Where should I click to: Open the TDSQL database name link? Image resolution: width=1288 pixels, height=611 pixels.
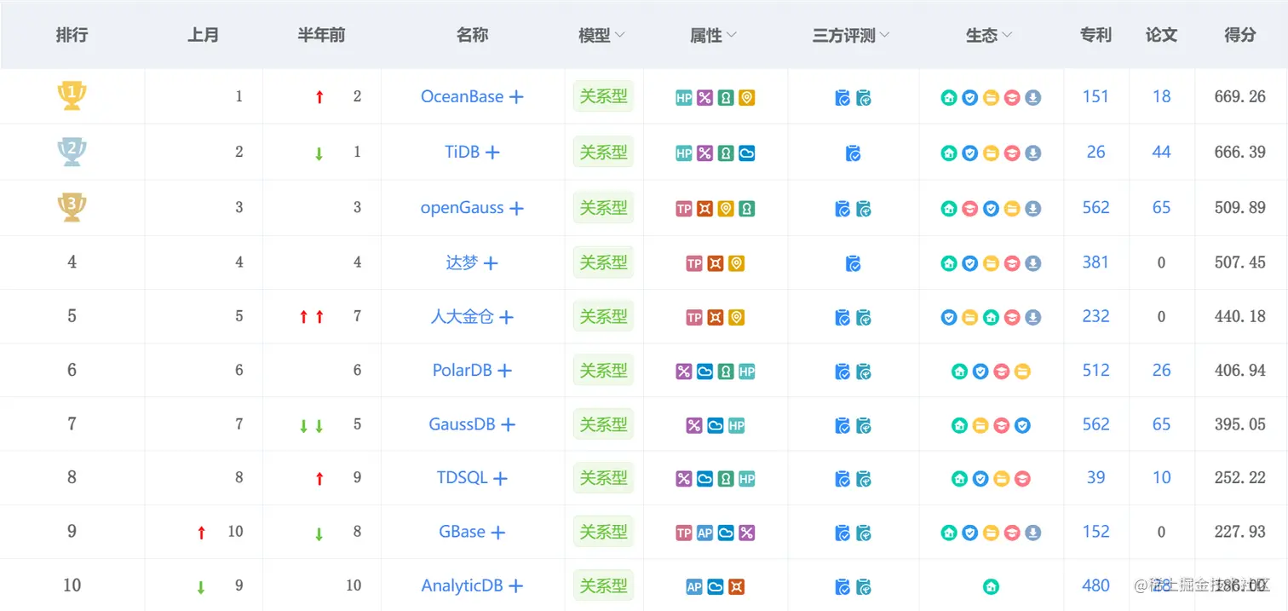[462, 478]
